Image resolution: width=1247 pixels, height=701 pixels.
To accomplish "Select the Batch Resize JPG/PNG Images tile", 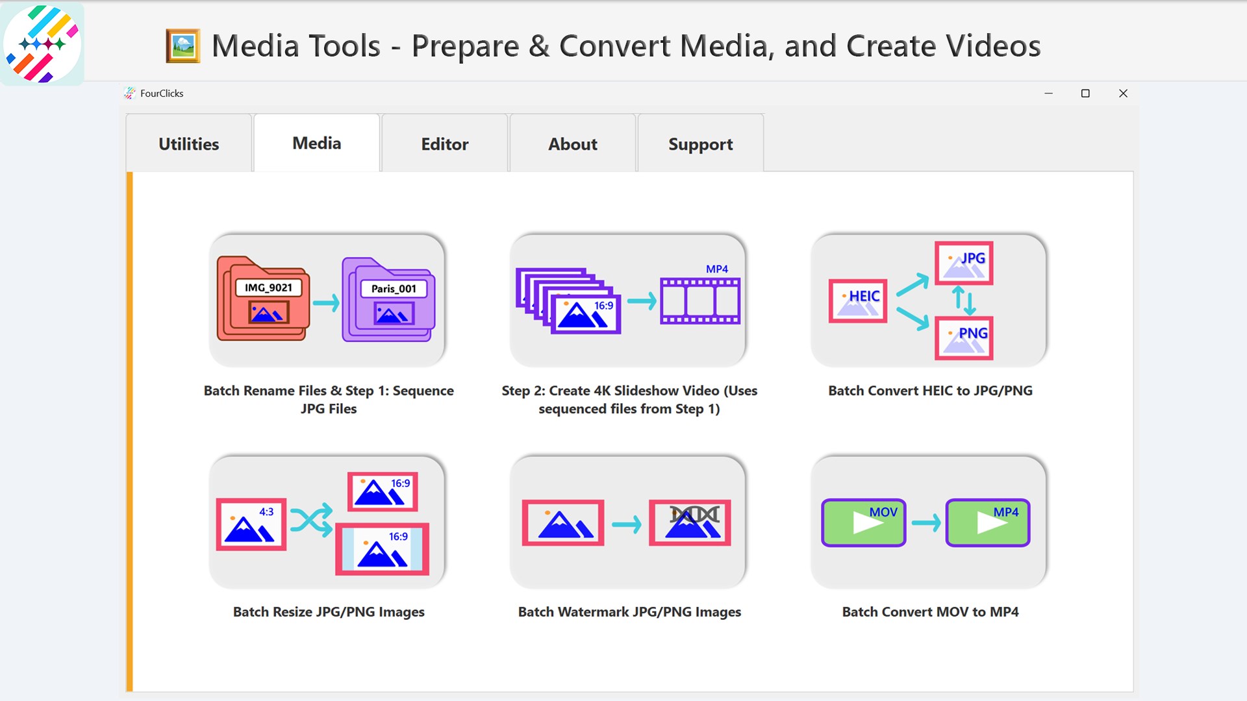I will tap(327, 521).
